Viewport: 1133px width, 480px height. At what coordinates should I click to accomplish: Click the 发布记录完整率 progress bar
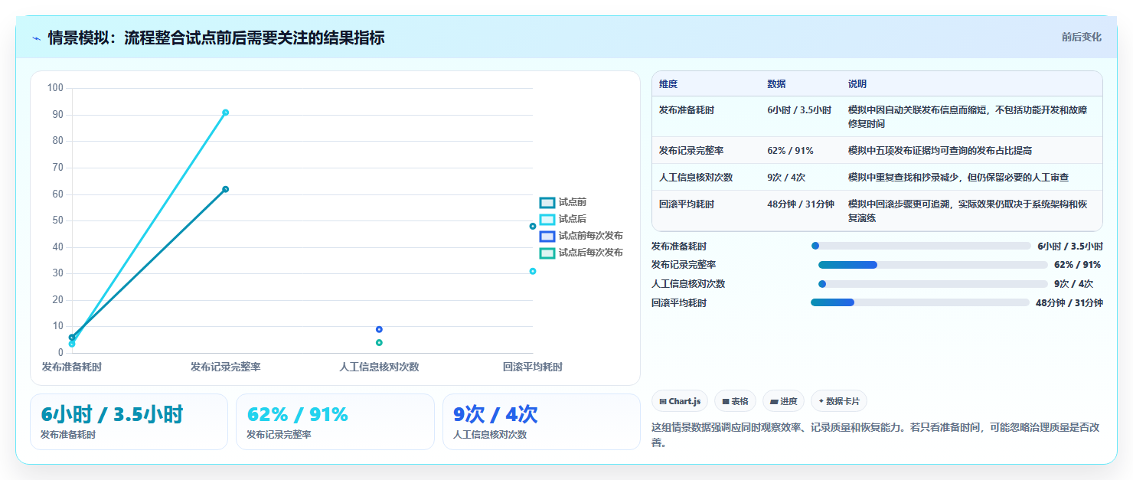932,265
